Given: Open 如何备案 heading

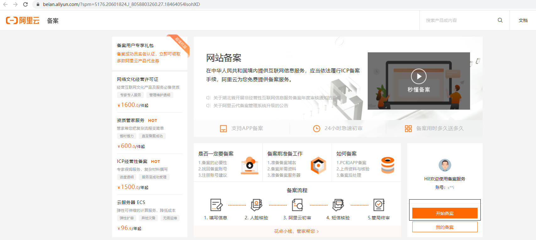Looking at the screenshot, I should (346, 154).
